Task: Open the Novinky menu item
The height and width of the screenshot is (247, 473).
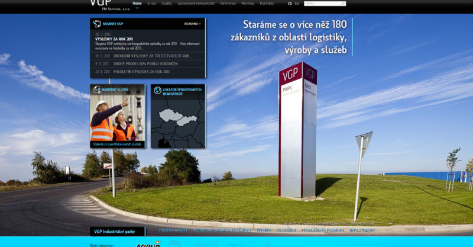Action: tap(248, 4)
